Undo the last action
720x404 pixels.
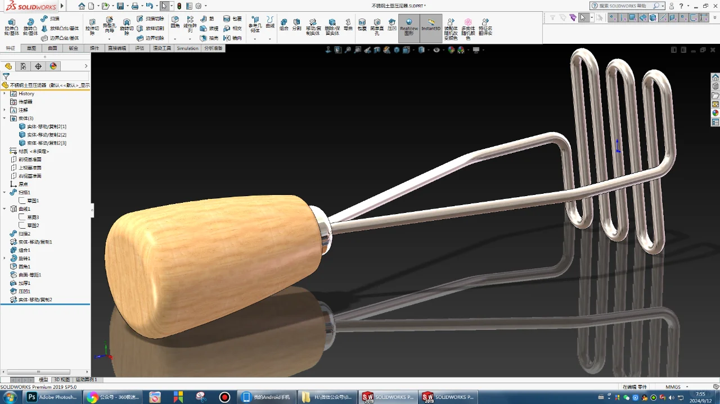149,6
